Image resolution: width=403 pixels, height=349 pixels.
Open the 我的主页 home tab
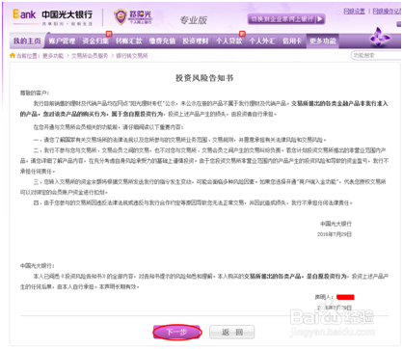point(27,41)
